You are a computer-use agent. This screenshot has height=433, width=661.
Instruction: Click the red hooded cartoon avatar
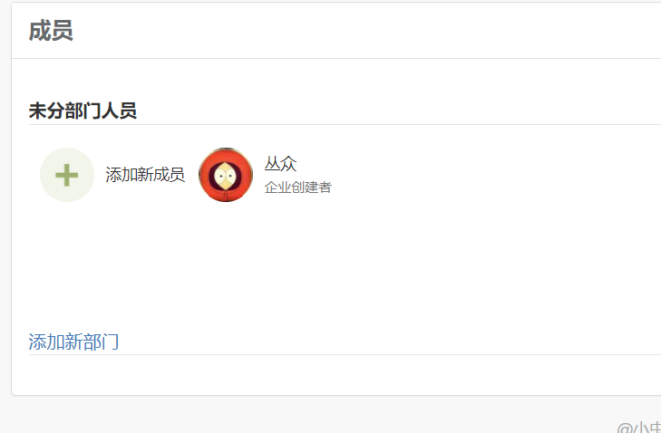226,175
